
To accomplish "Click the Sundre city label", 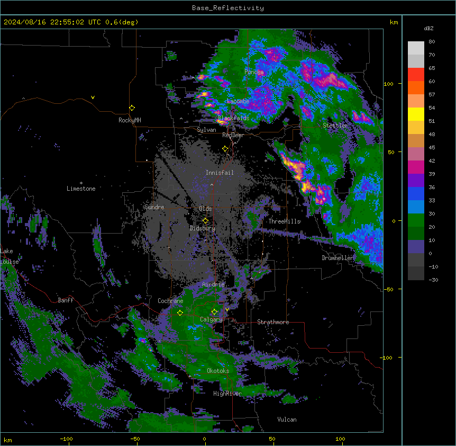I will 154,207.
